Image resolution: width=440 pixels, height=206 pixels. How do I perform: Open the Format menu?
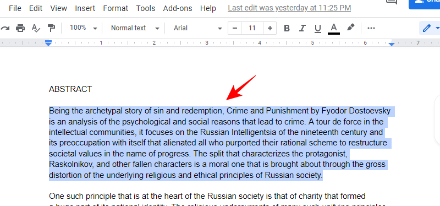pyautogui.click(x=116, y=8)
